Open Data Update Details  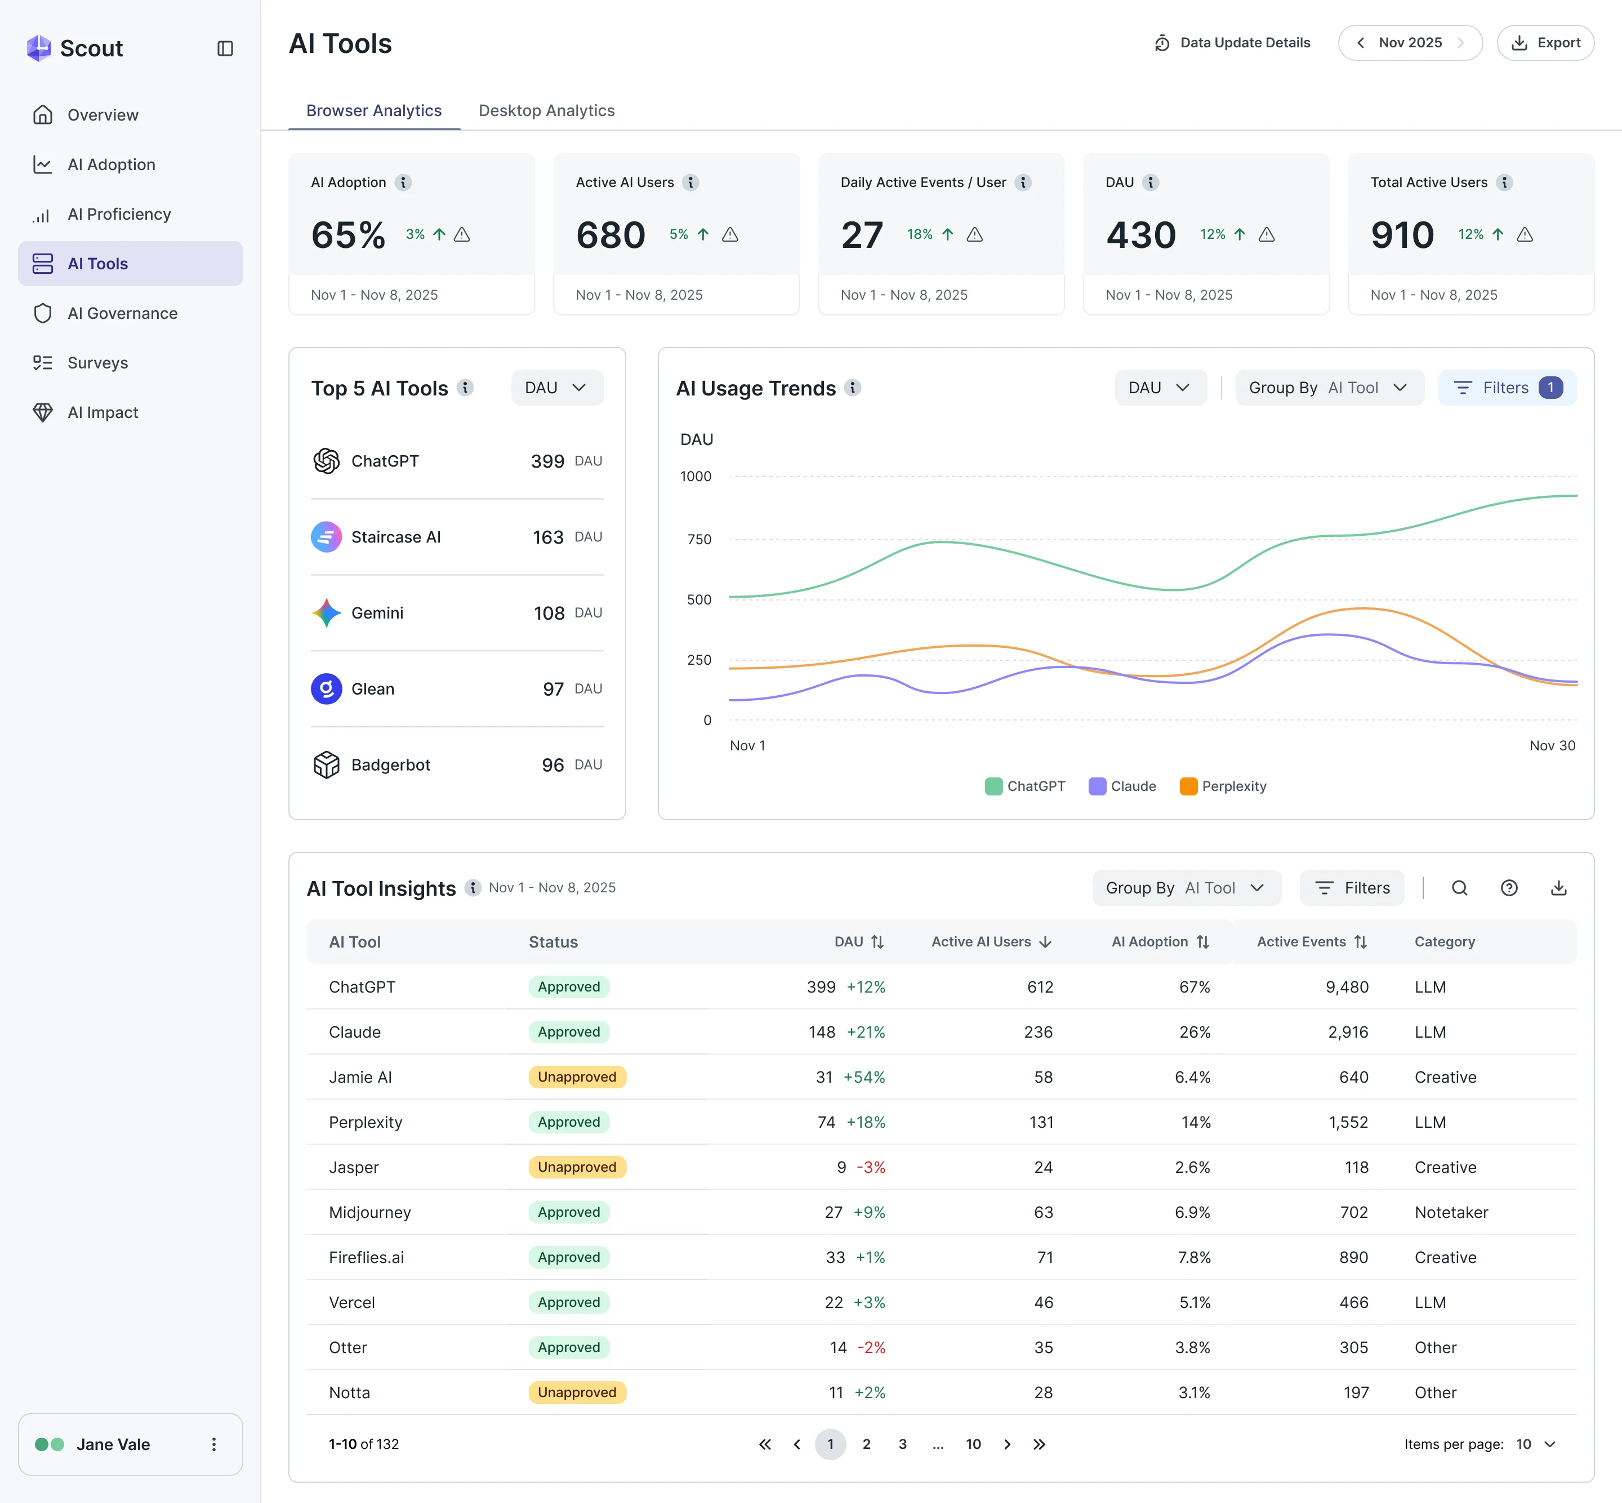[x=1233, y=43]
